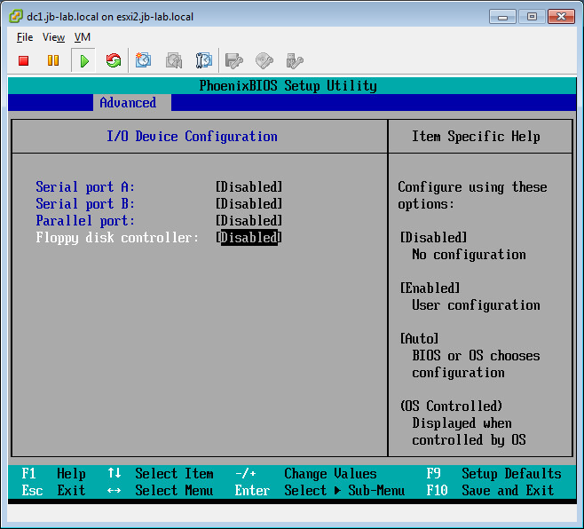Select the Parallel port Disabled value
584x529 pixels.
(x=249, y=221)
